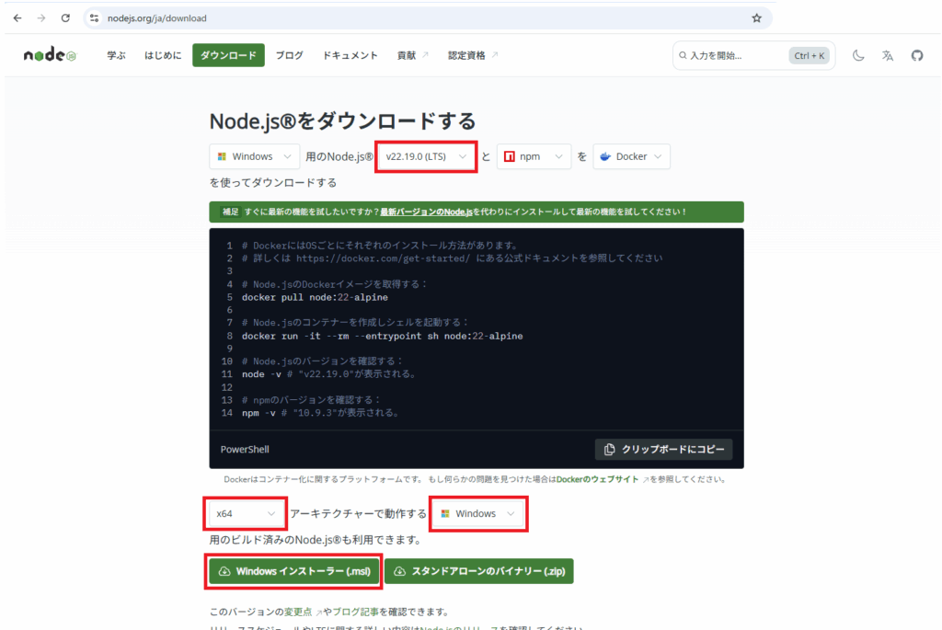Screen dimensions: 942x630
Task: Open the ブログ記事 link
Action: coord(356,612)
